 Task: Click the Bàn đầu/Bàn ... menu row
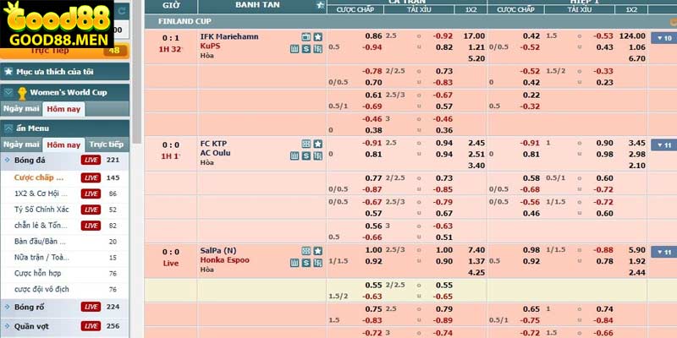[x=65, y=242]
